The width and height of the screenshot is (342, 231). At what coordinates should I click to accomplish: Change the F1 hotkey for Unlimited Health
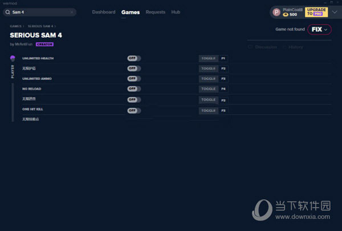[x=223, y=58]
